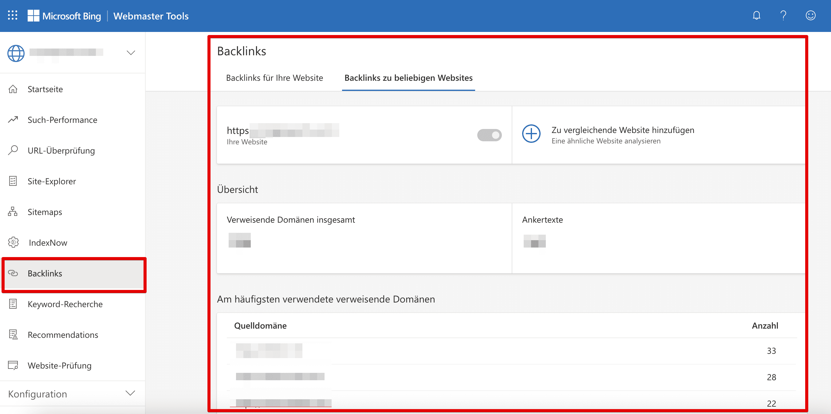Open notifications bell icon

(x=757, y=15)
